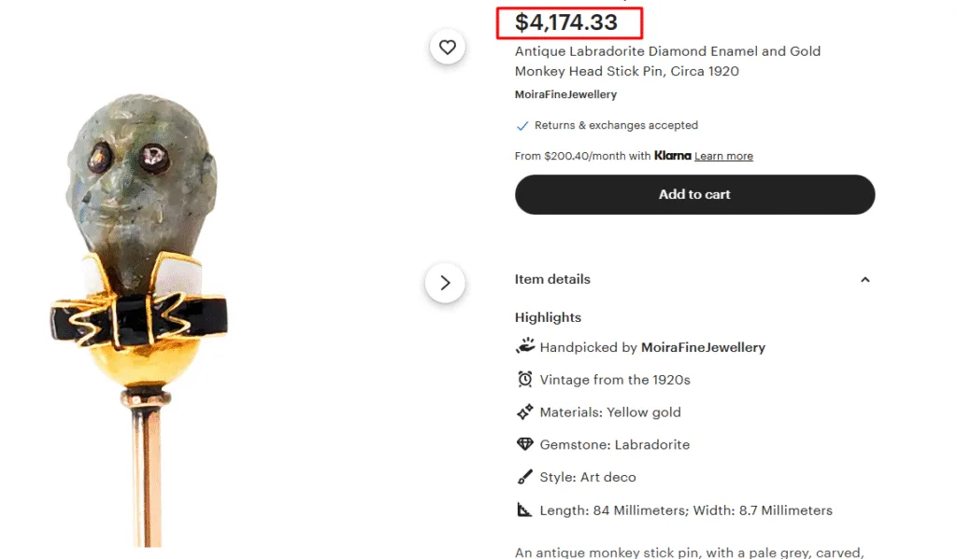Click the materials sparkle icon
The width and height of the screenshot is (957, 559).
pyautogui.click(x=525, y=412)
